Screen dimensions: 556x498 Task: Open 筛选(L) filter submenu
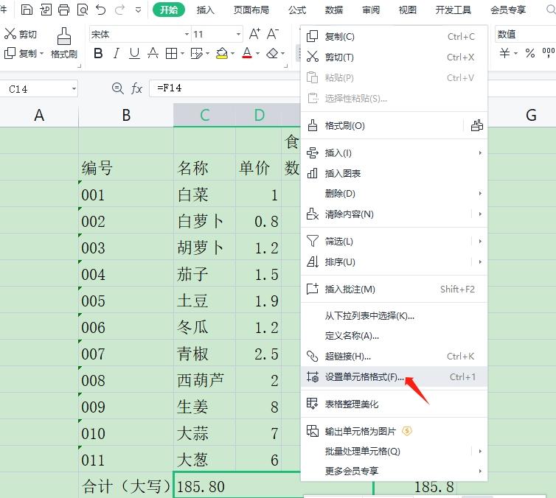click(x=480, y=241)
